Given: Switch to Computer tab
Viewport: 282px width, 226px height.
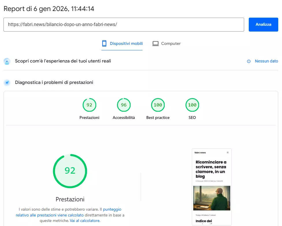Looking at the screenshot, I should click(166, 44).
